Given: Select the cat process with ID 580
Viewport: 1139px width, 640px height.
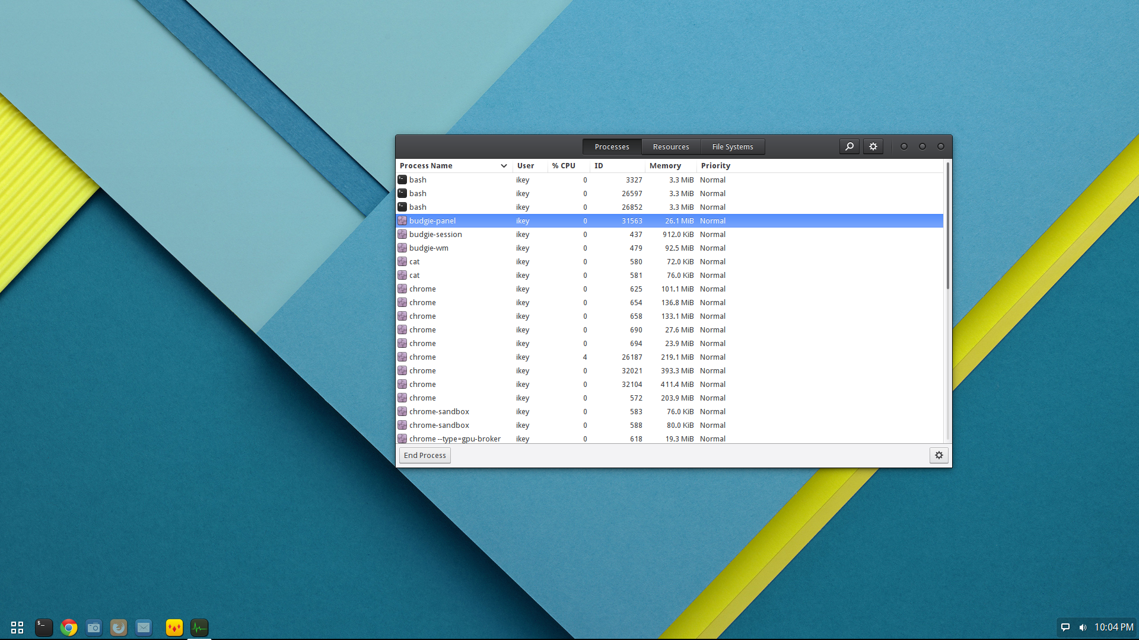Looking at the screenshot, I should click(x=669, y=261).
